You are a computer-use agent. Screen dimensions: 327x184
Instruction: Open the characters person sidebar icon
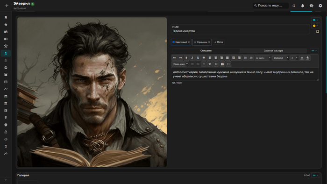point(6,53)
